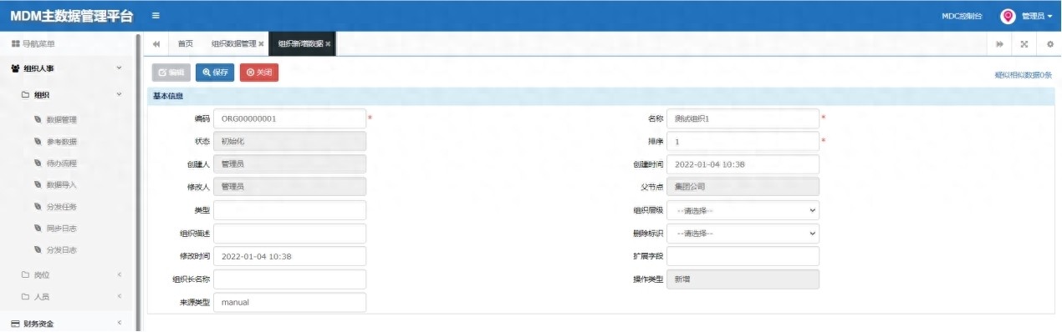Click the 分发任务 tag icon
The image size is (1062, 332).
click(x=38, y=207)
